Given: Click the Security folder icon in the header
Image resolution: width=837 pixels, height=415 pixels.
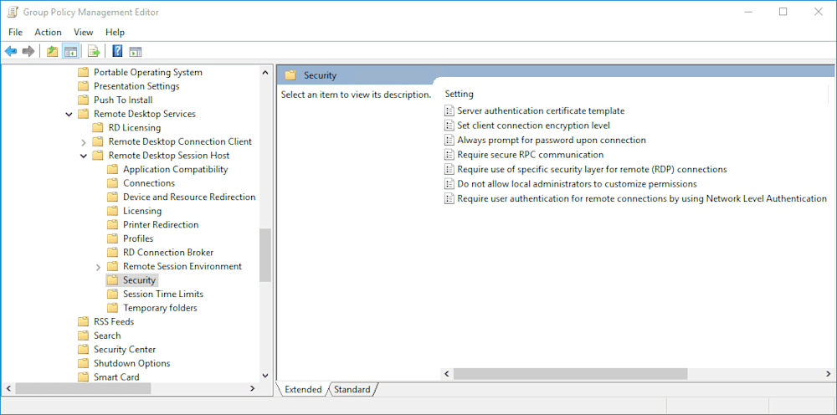Looking at the screenshot, I should pyautogui.click(x=290, y=75).
